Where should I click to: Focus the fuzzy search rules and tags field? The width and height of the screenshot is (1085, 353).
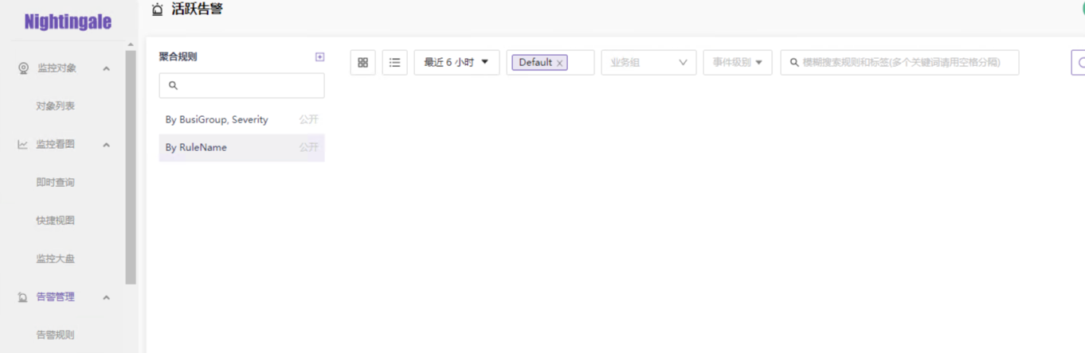pos(899,62)
